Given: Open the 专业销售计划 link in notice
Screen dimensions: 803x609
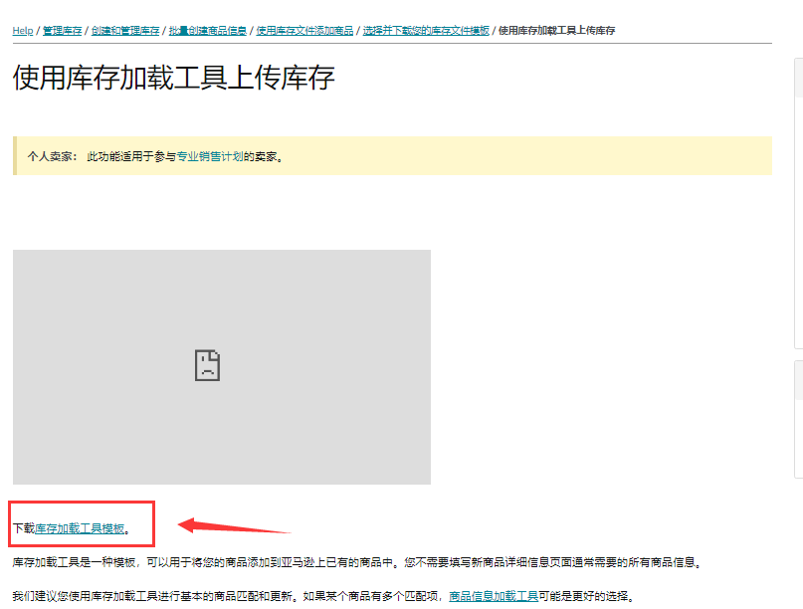Looking at the screenshot, I should click(209, 156).
